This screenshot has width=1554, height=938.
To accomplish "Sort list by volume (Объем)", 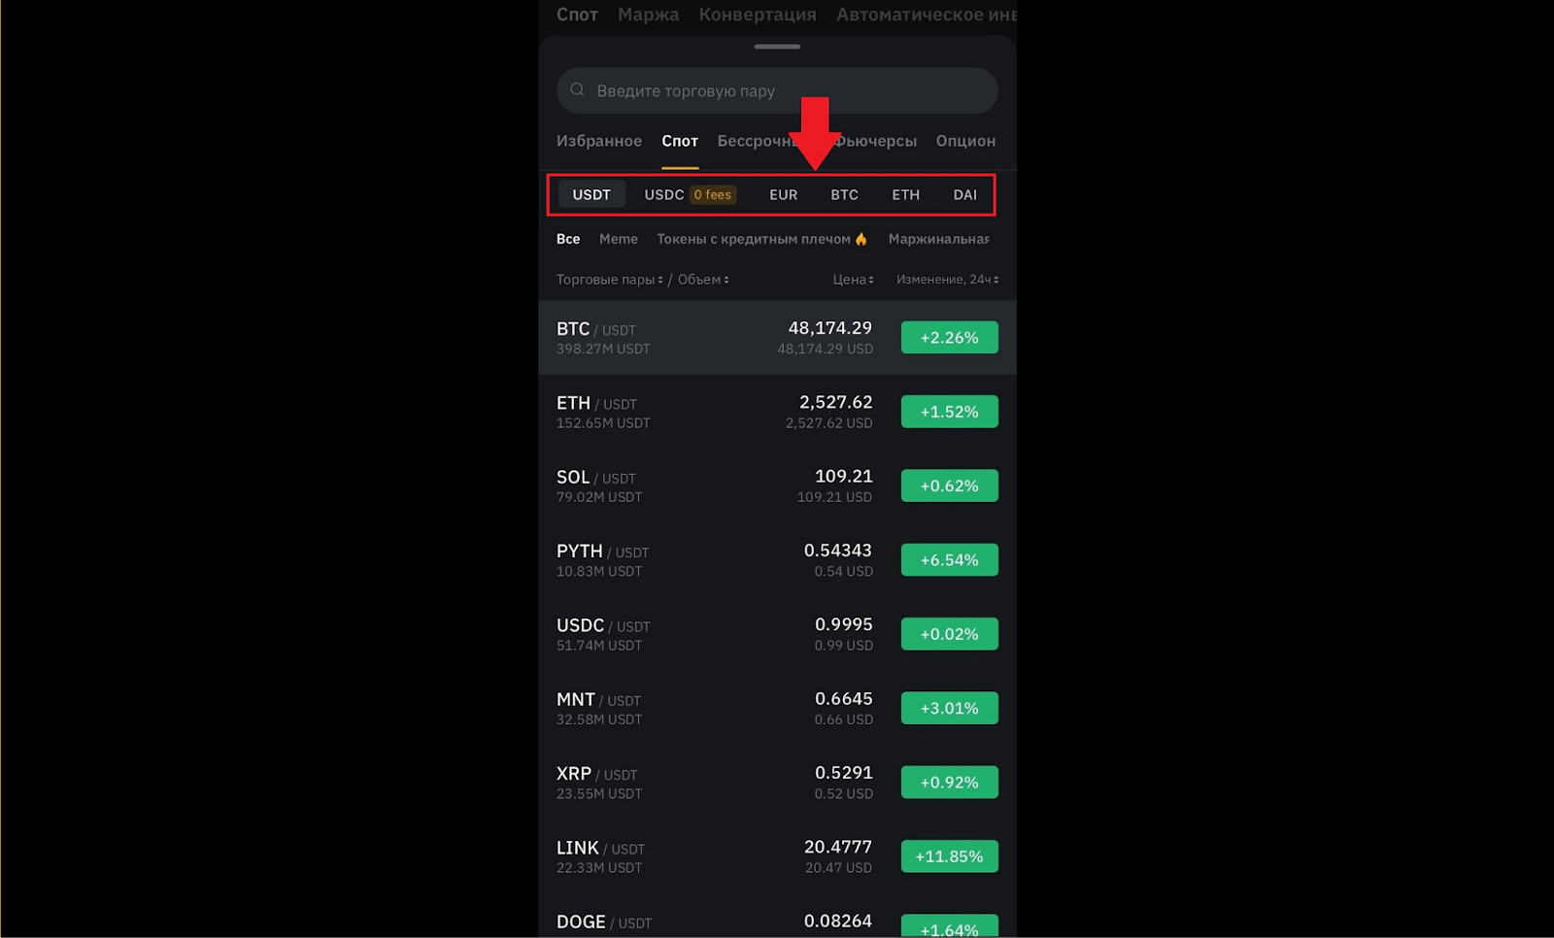I will [703, 280].
